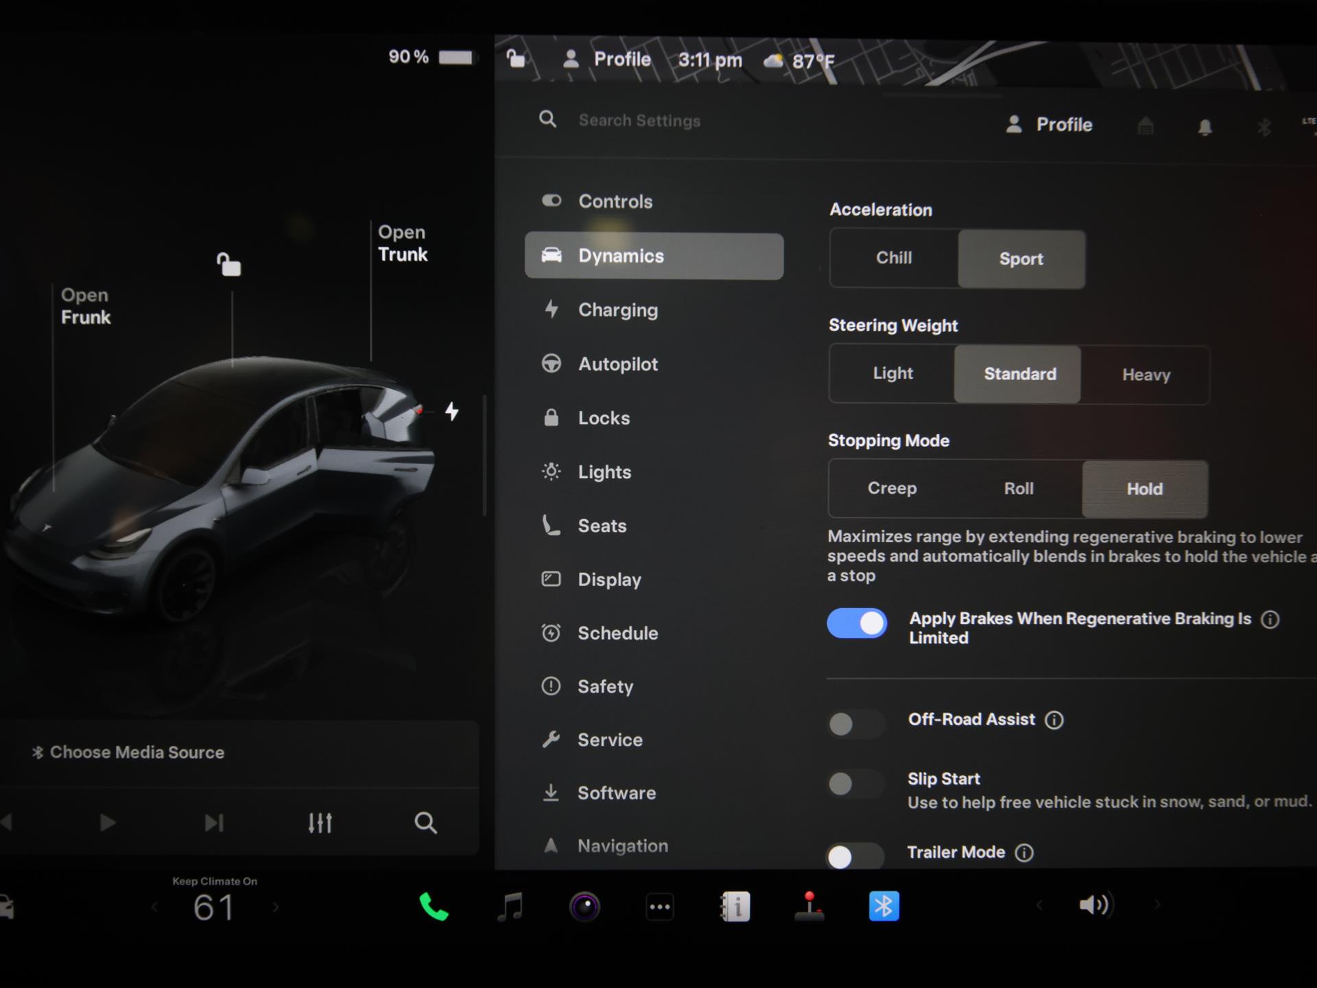Open the Controls settings menu
The height and width of the screenshot is (988, 1317).
click(654, 202)
